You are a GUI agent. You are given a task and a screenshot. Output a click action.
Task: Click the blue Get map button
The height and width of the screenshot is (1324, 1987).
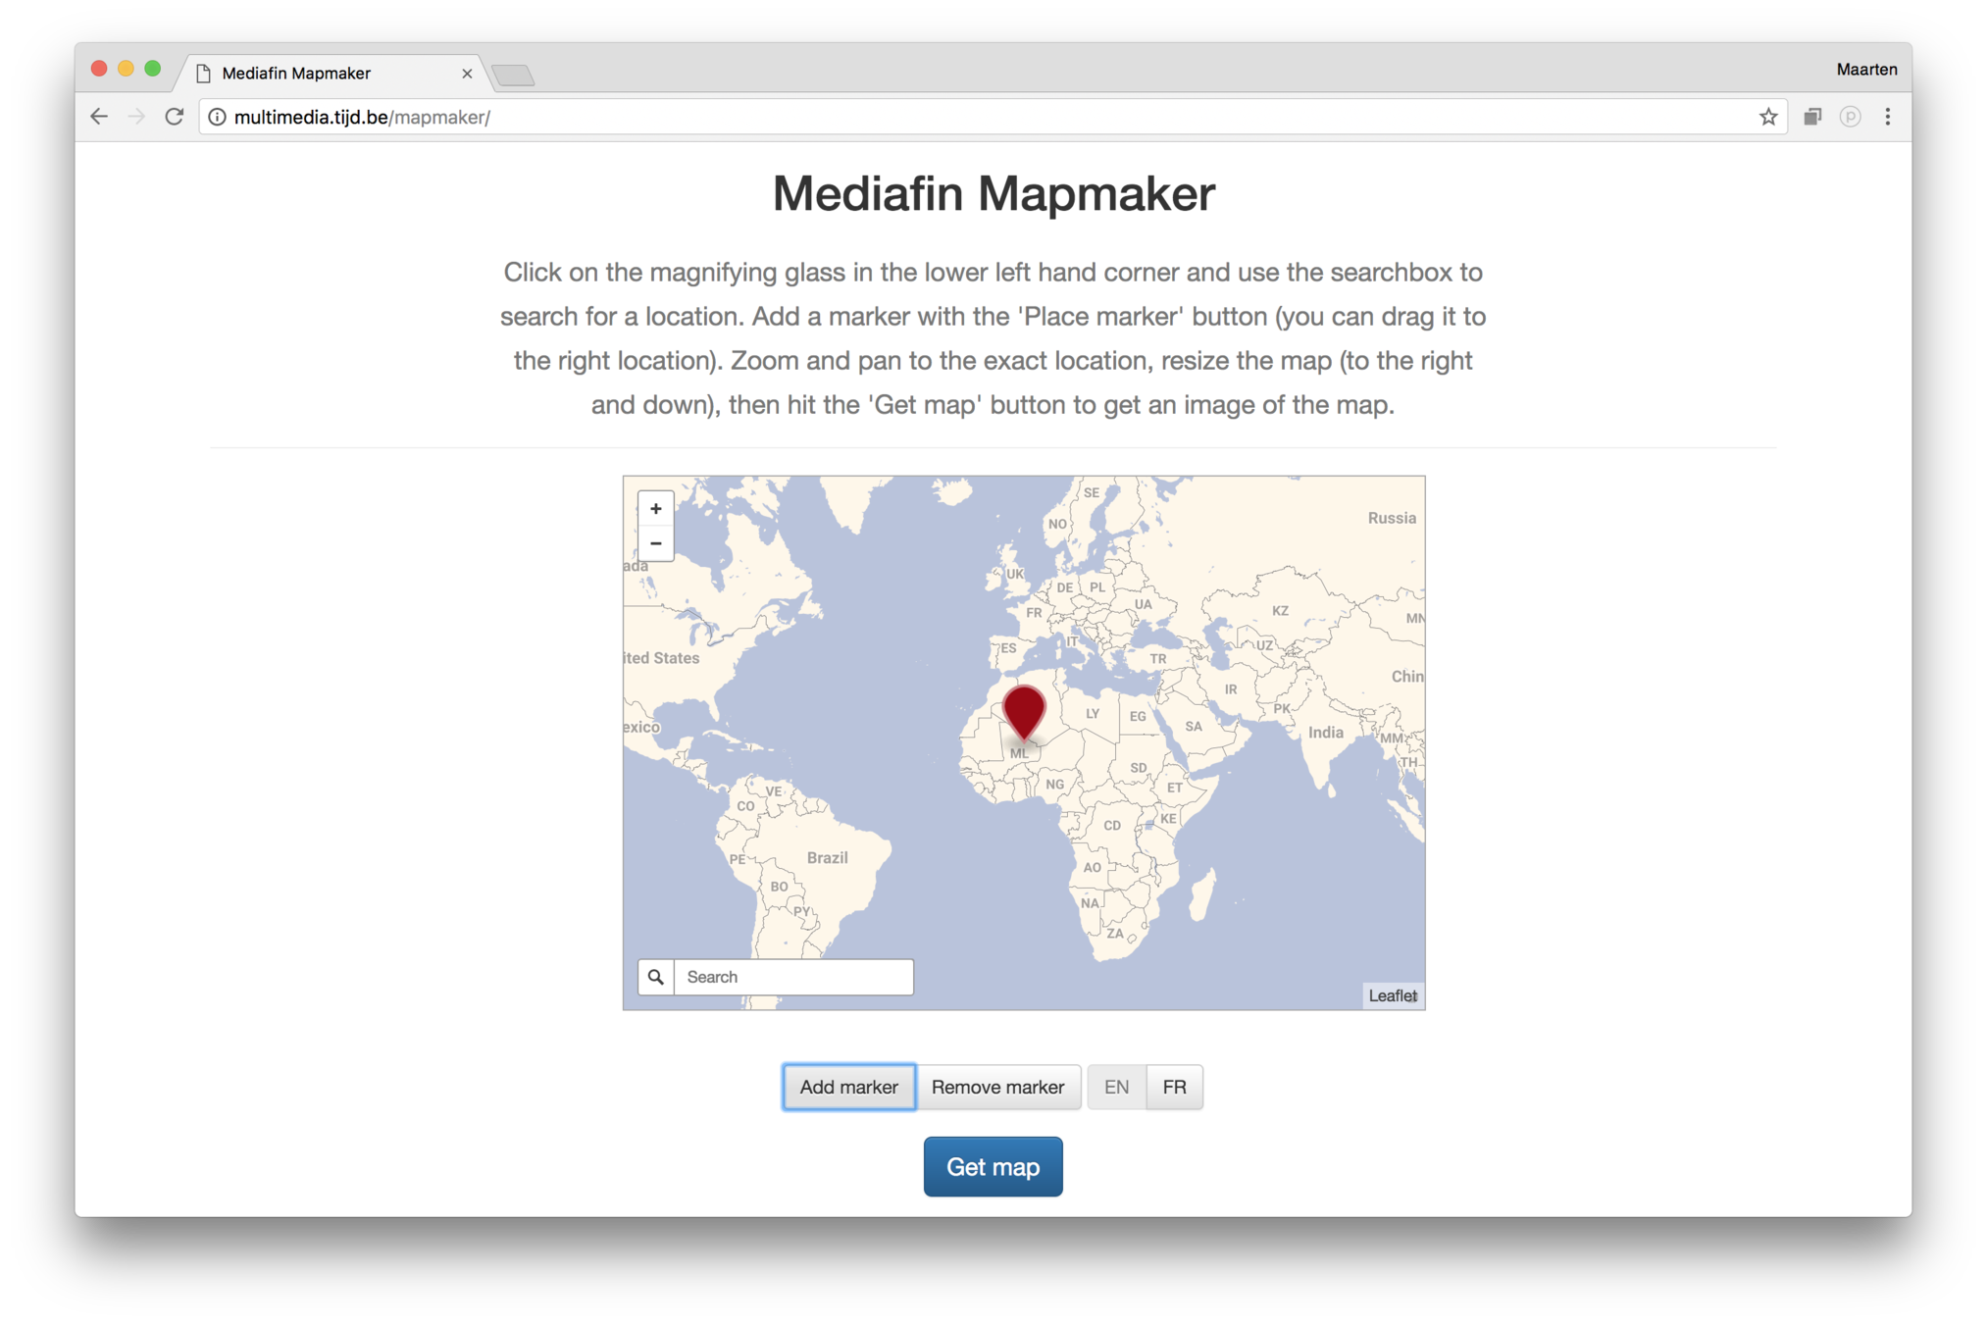click(993, 1167)
